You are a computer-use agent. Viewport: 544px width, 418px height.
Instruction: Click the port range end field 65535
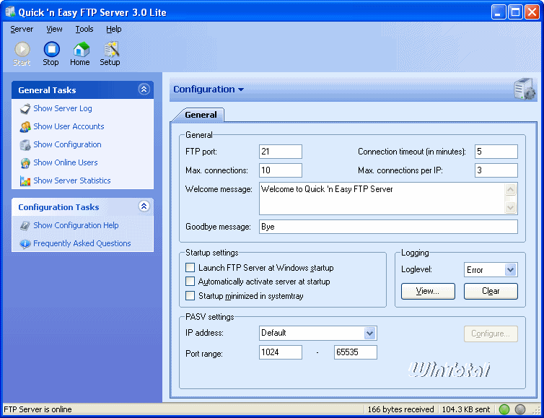click(355, 352)
